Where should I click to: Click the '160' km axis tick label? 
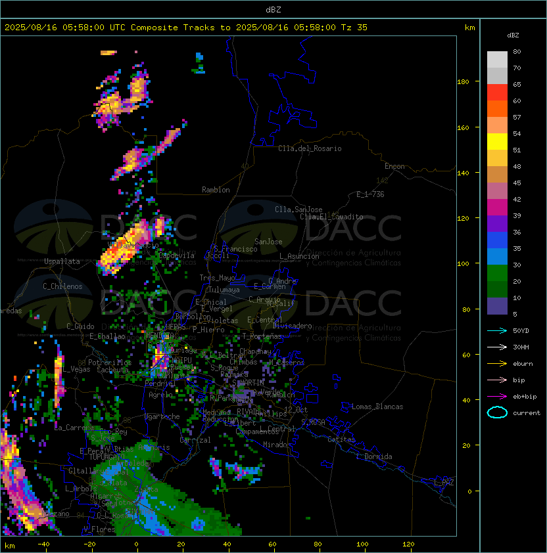463,127
